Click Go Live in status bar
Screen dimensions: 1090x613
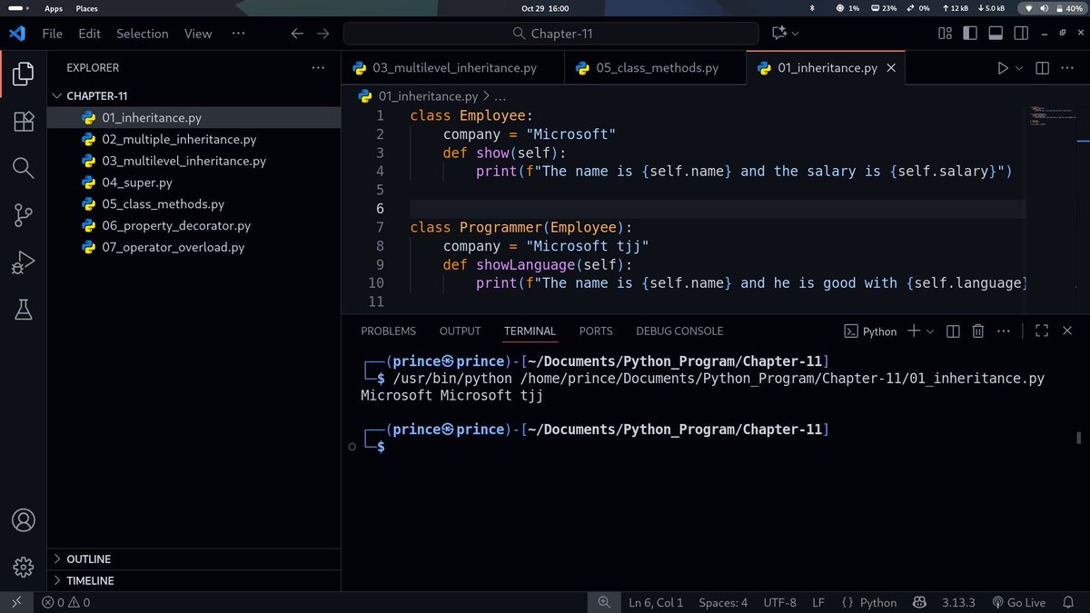pos(1018,602)
